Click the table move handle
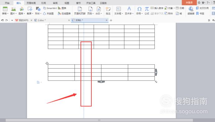Image resolution: width=215 pixels, height=122 pixels. point(47,63)
